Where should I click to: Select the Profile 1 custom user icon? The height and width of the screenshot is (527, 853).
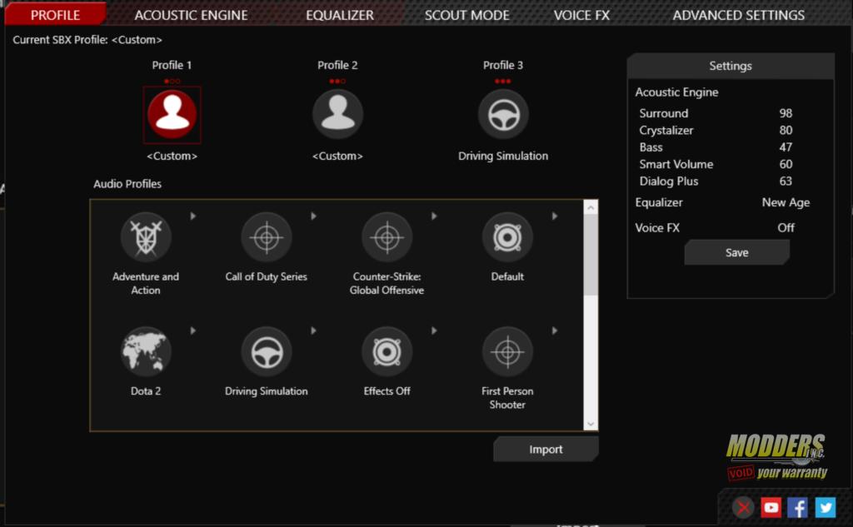click(x=172, y=114)
